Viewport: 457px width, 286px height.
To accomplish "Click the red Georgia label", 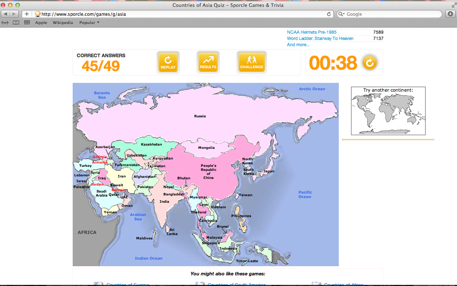I will pos(99,157).
